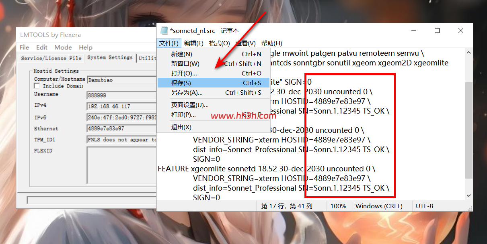
Task: Click the IPv6 field in LMTOOLS
Action: (122, 118)
